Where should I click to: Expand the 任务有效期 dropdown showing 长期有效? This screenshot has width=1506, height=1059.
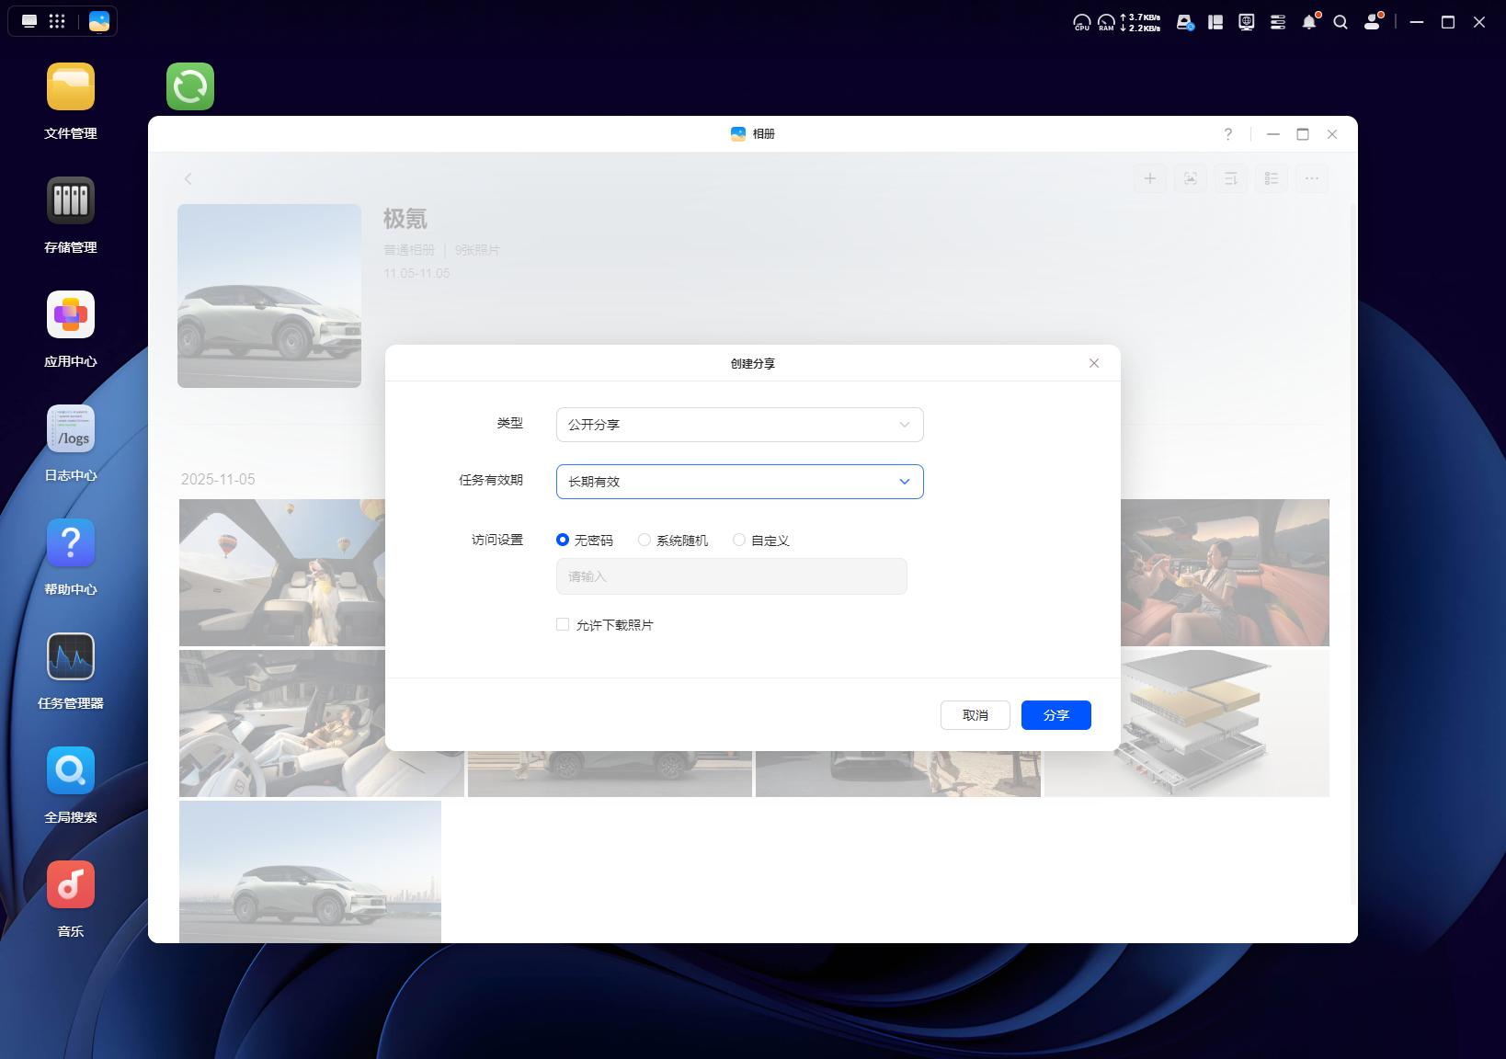click(x=740, y=482)
